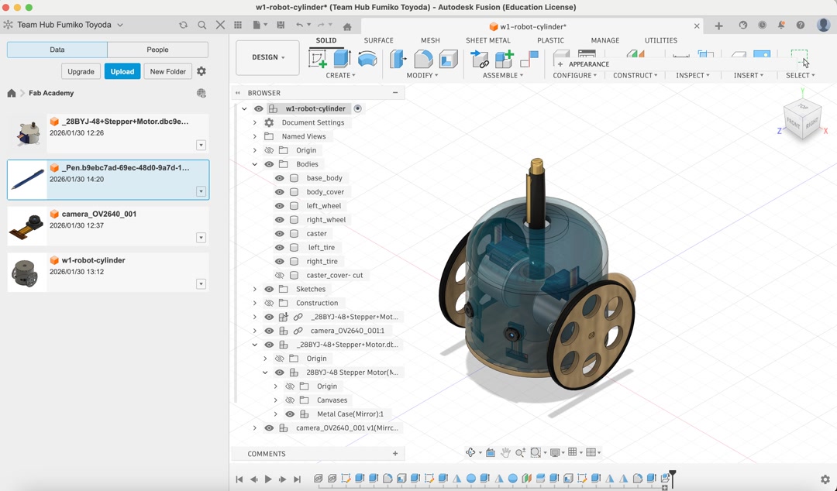
Task: Hide the base_body body
Action: click(x=280, y=178)
